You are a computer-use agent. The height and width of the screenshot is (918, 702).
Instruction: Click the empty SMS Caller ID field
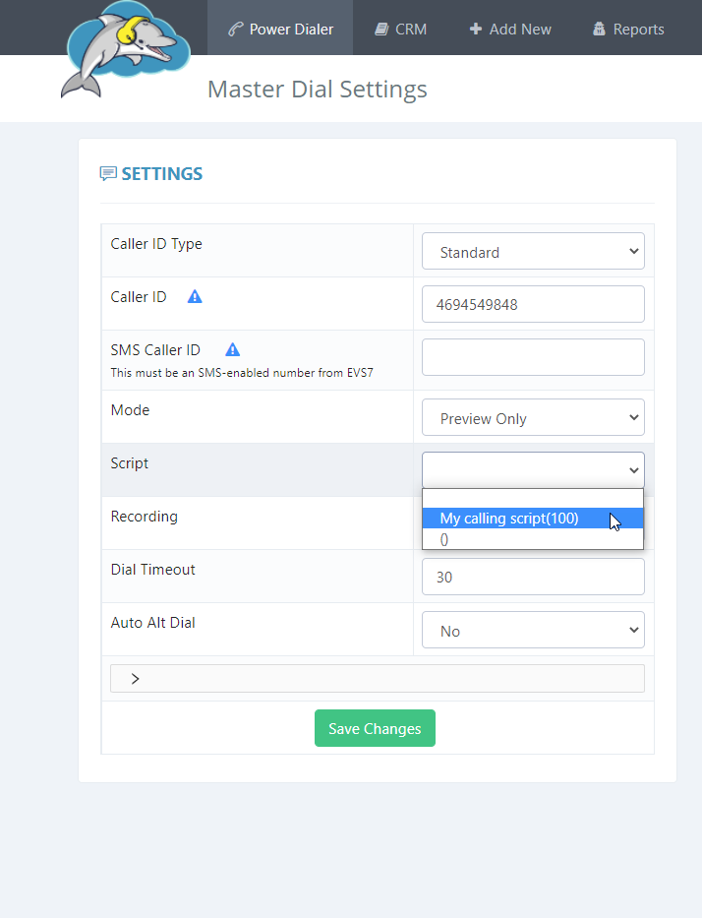[533, 357]
